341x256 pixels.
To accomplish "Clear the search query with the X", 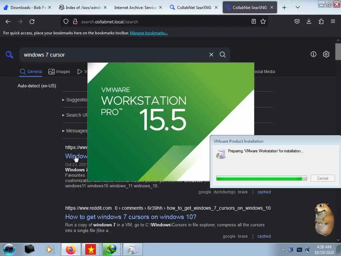I will (x=211, y=55).
